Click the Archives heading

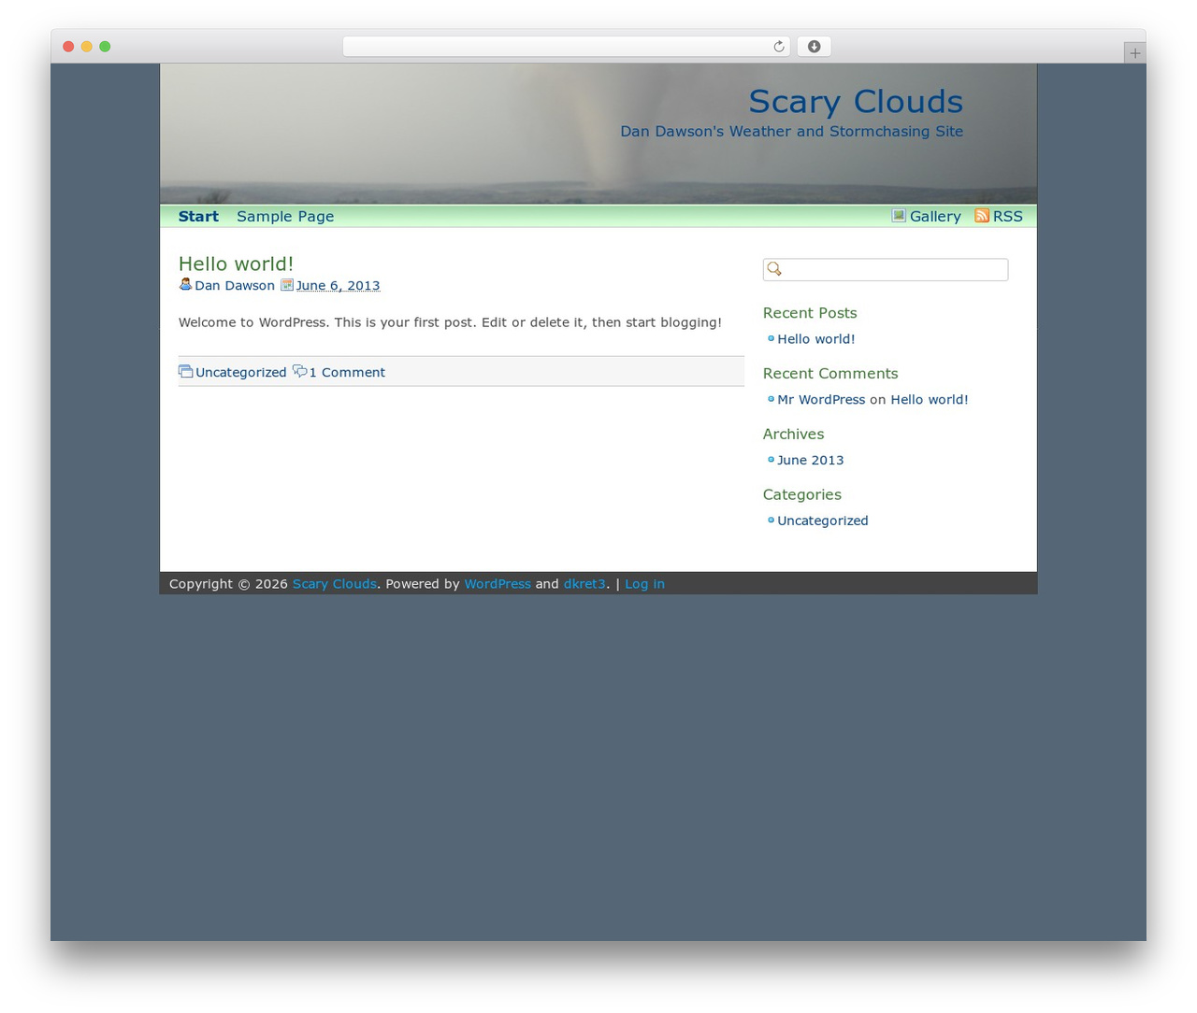point(793,435)
